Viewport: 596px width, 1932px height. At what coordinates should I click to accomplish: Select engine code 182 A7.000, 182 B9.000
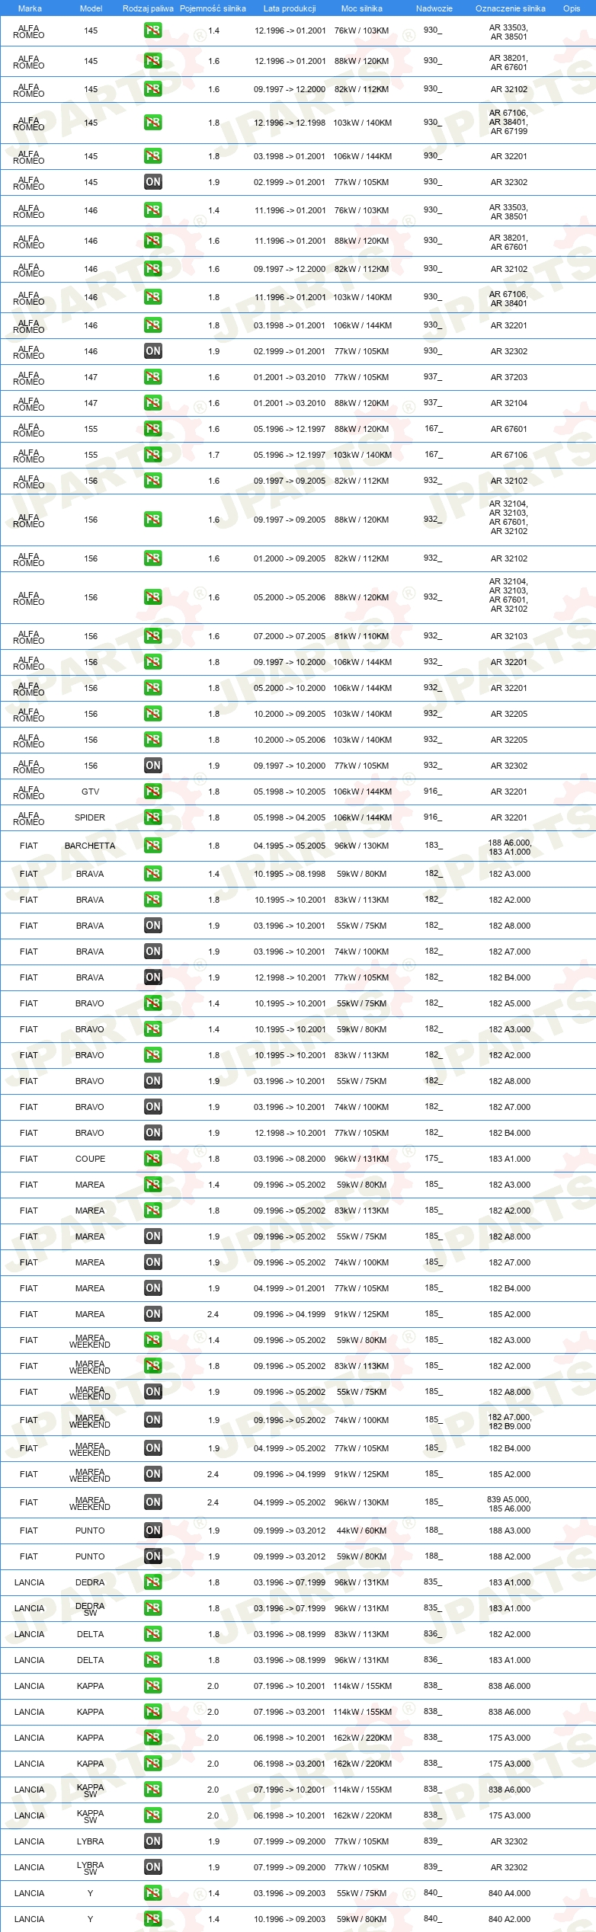[x=509, y=1422]
